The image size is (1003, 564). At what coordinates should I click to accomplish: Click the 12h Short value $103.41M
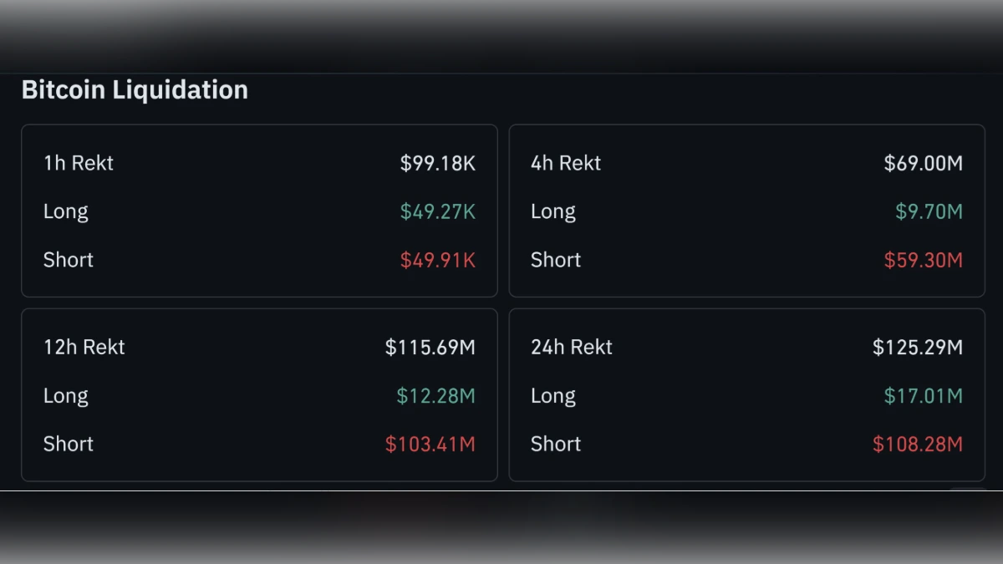coord(428,444)
